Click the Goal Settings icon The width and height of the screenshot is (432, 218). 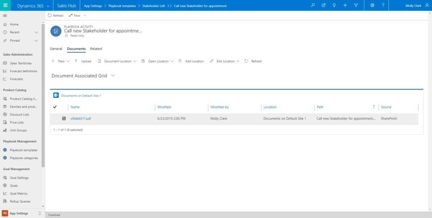(5, 178)
